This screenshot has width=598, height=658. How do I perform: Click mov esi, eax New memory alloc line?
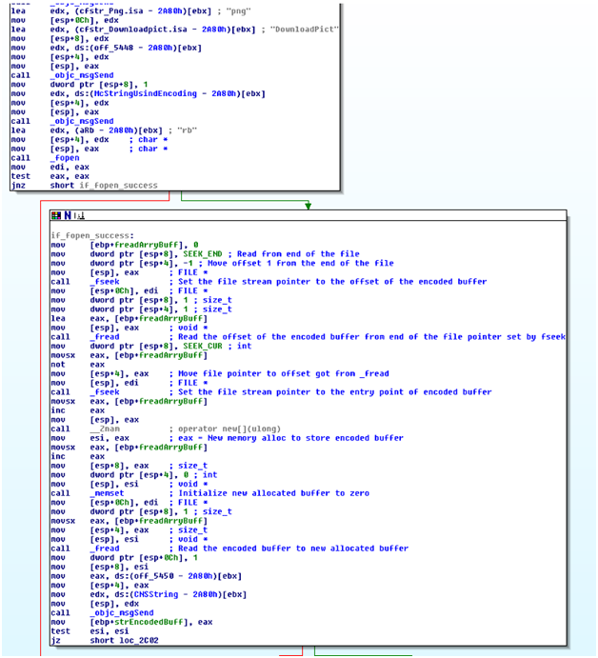click(227, 439)
